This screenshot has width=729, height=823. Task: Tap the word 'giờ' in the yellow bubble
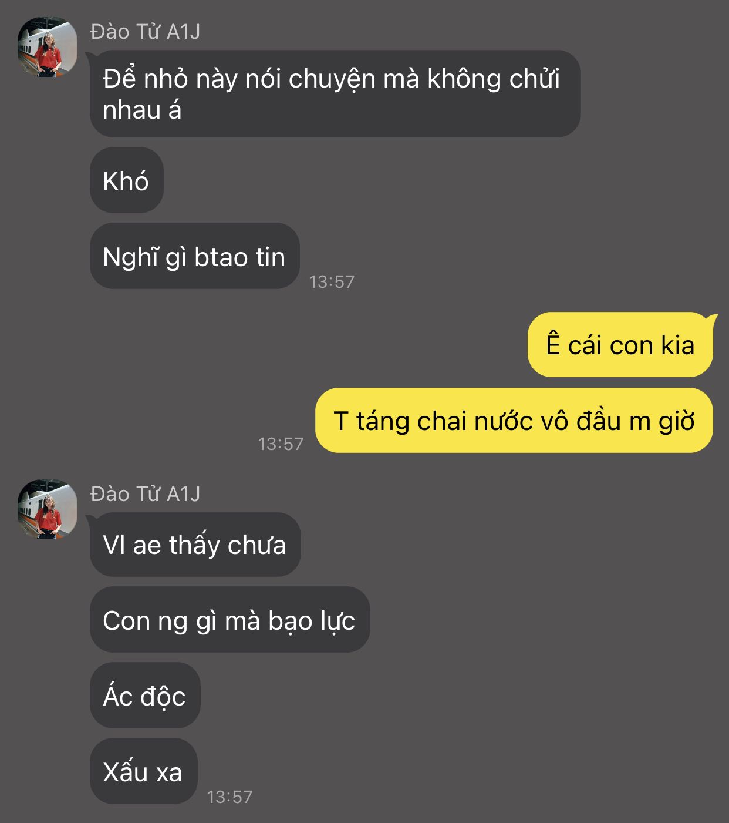pos(677,421)
